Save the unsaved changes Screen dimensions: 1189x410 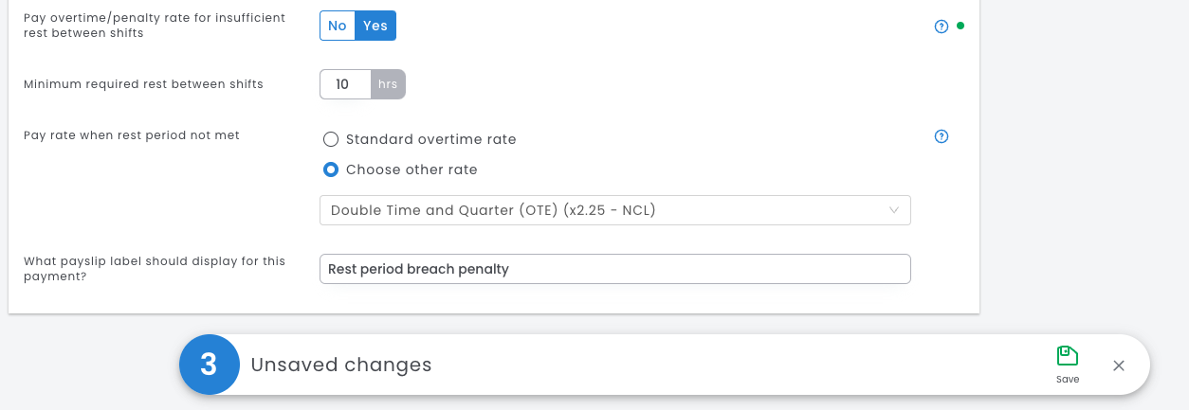click(1068, 365)
